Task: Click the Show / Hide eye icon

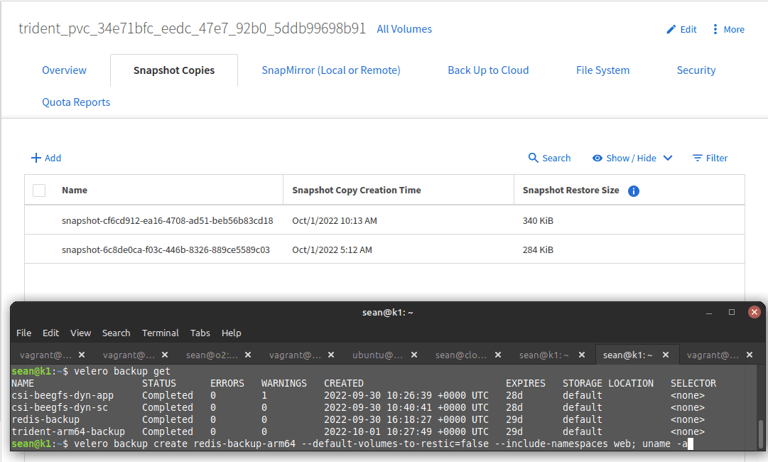Action: pyautogui.click(x=597, y=159)
